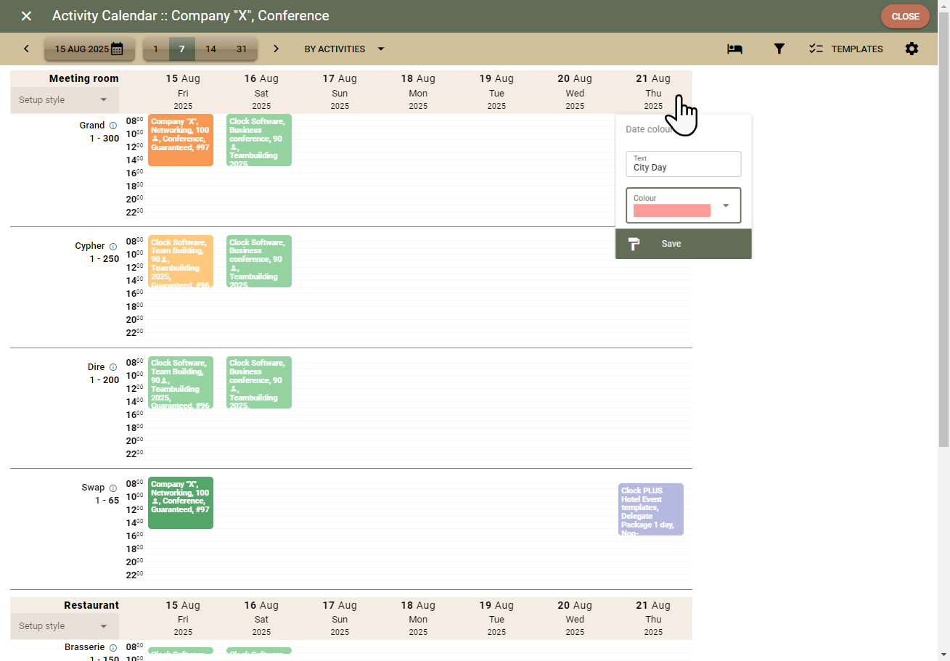The image size is (950, 661).
Task: Click the Cypher room name
Action: (x=90, y=246)
